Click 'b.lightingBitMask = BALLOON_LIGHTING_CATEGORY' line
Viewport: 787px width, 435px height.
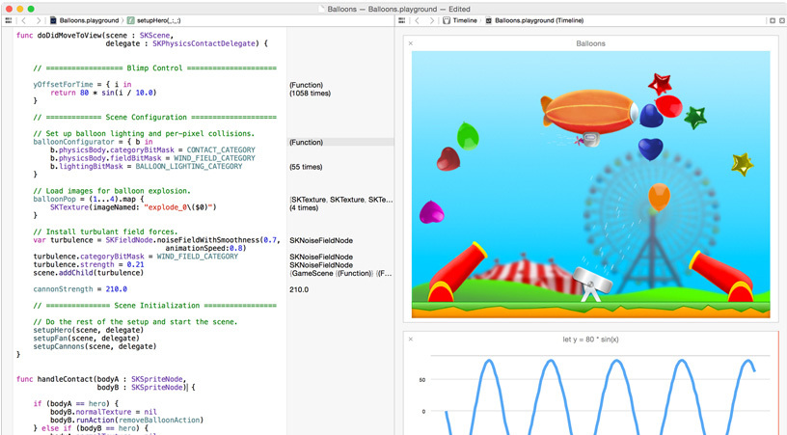[x=146, y=167]
